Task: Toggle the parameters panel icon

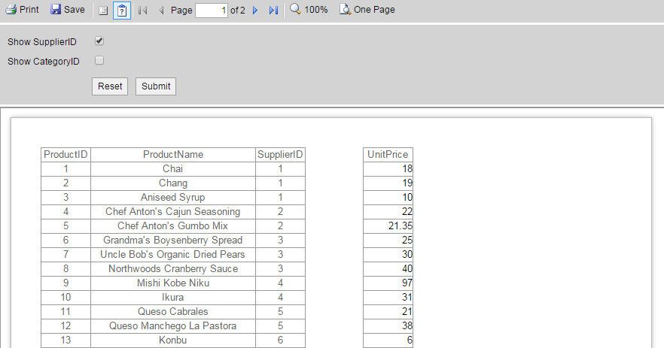Action: pyautogui.click(x=122, y=11)
